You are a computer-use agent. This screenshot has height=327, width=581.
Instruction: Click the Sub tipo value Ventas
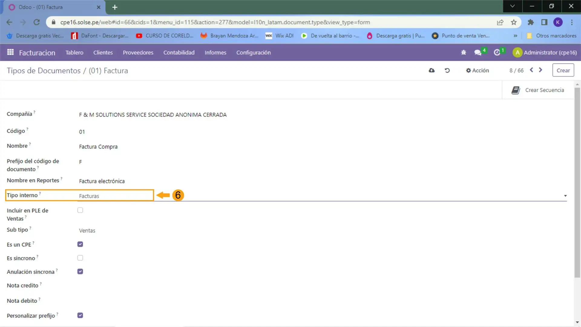[87, 231]
